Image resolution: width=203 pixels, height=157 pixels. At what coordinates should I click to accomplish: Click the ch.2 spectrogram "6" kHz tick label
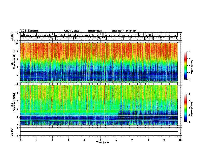point(18,101)
